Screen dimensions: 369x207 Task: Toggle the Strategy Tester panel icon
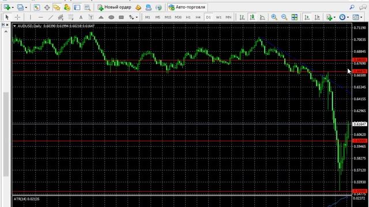[x=77, y=7]
